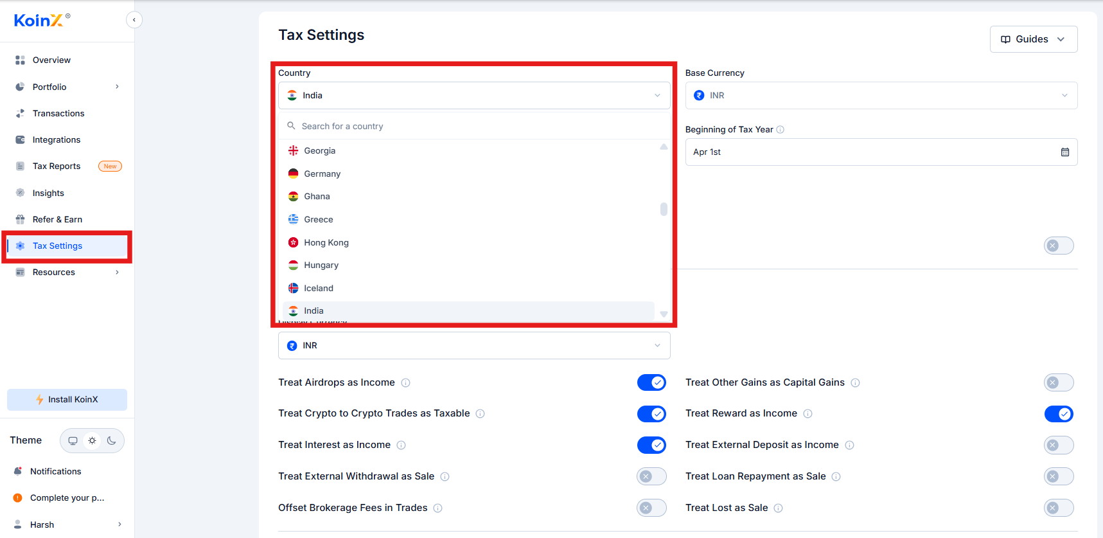Open the Base Currency INR dropdown
Image resolution: width=1103 pixels, height=538 pixels.
pyautogui.click(x=881, y=95)
